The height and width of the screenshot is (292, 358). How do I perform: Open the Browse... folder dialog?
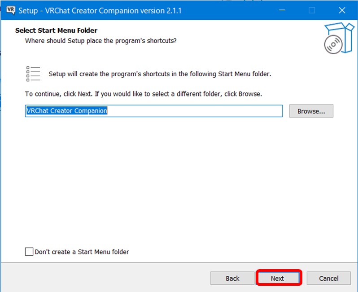coord(311,111)
